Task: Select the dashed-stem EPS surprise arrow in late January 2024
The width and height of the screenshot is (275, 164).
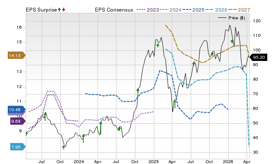Action: click(83, 138)
